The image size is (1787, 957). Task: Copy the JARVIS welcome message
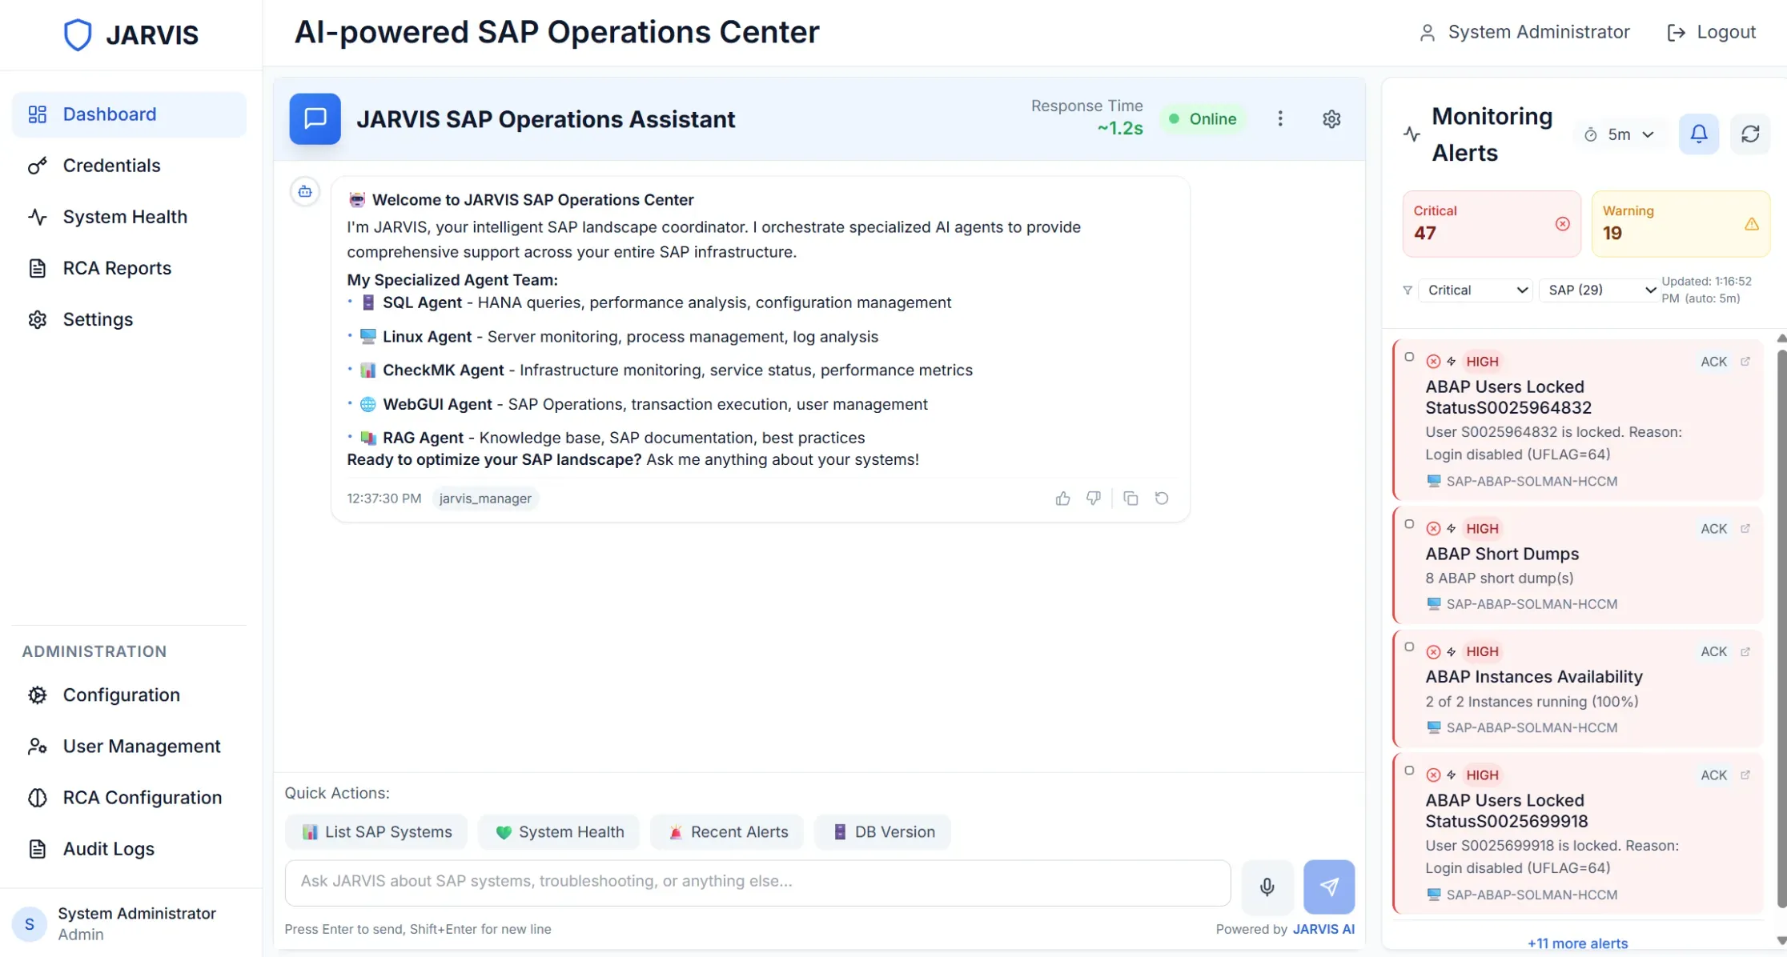pos(1131,498)
